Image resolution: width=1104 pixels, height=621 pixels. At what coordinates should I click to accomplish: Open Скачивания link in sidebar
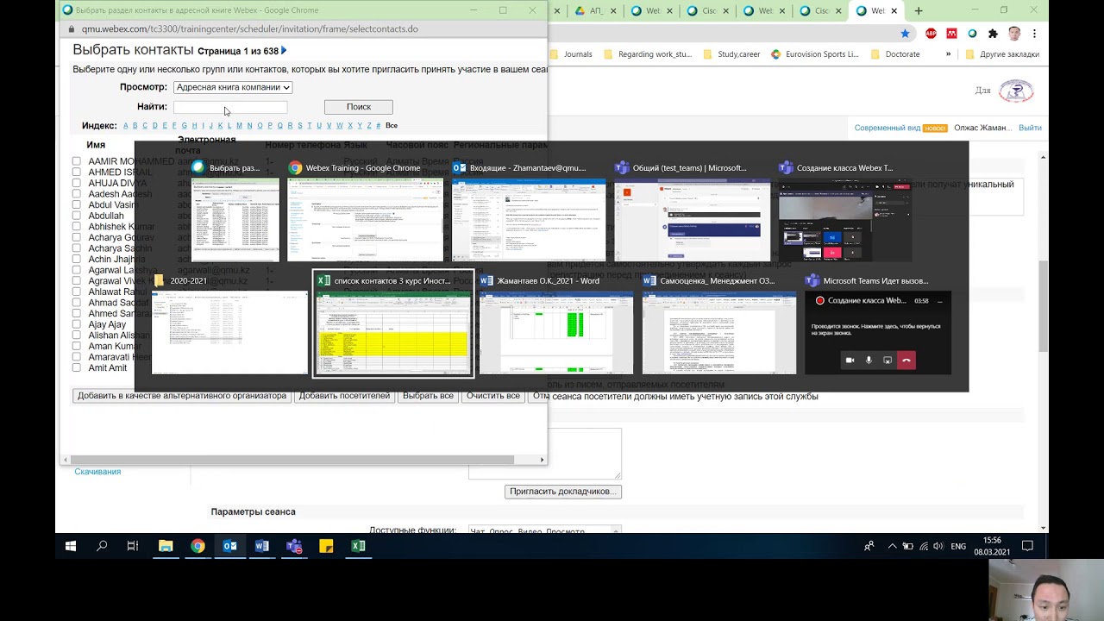97,472
